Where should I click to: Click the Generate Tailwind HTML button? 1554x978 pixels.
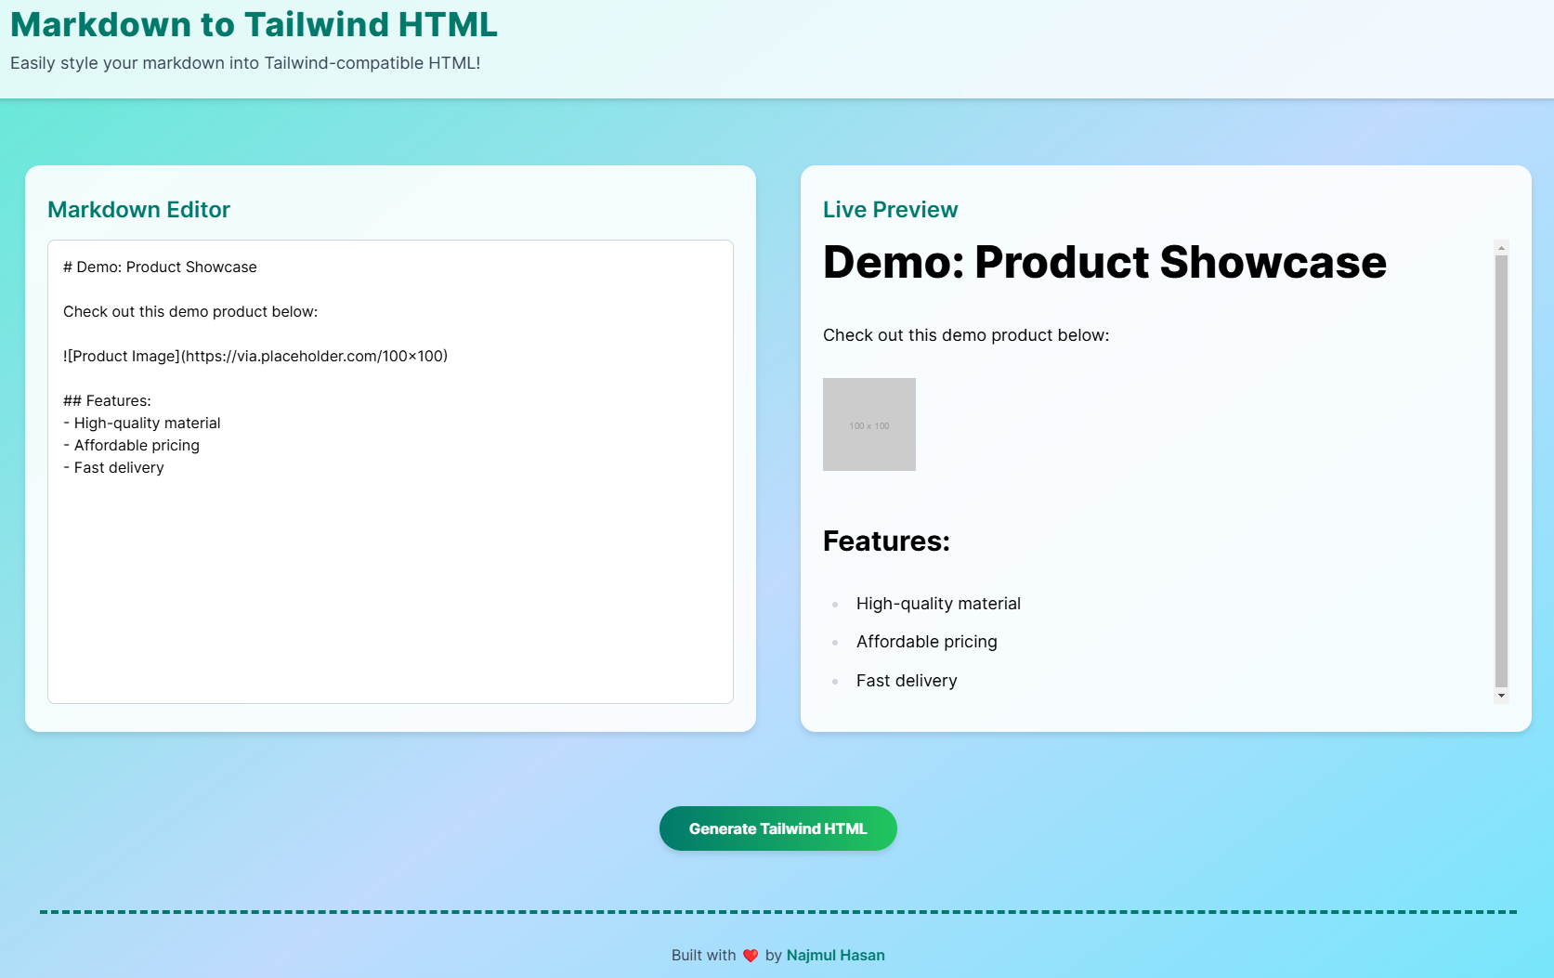[777, 828]
